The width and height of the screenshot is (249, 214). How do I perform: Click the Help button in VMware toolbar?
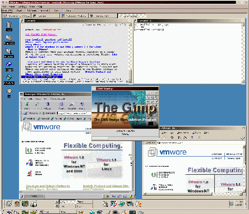click(x=68, y=11)
